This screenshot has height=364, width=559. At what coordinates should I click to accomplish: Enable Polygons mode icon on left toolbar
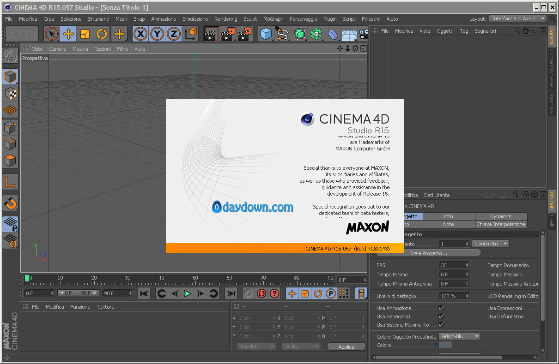pos(10,161)
